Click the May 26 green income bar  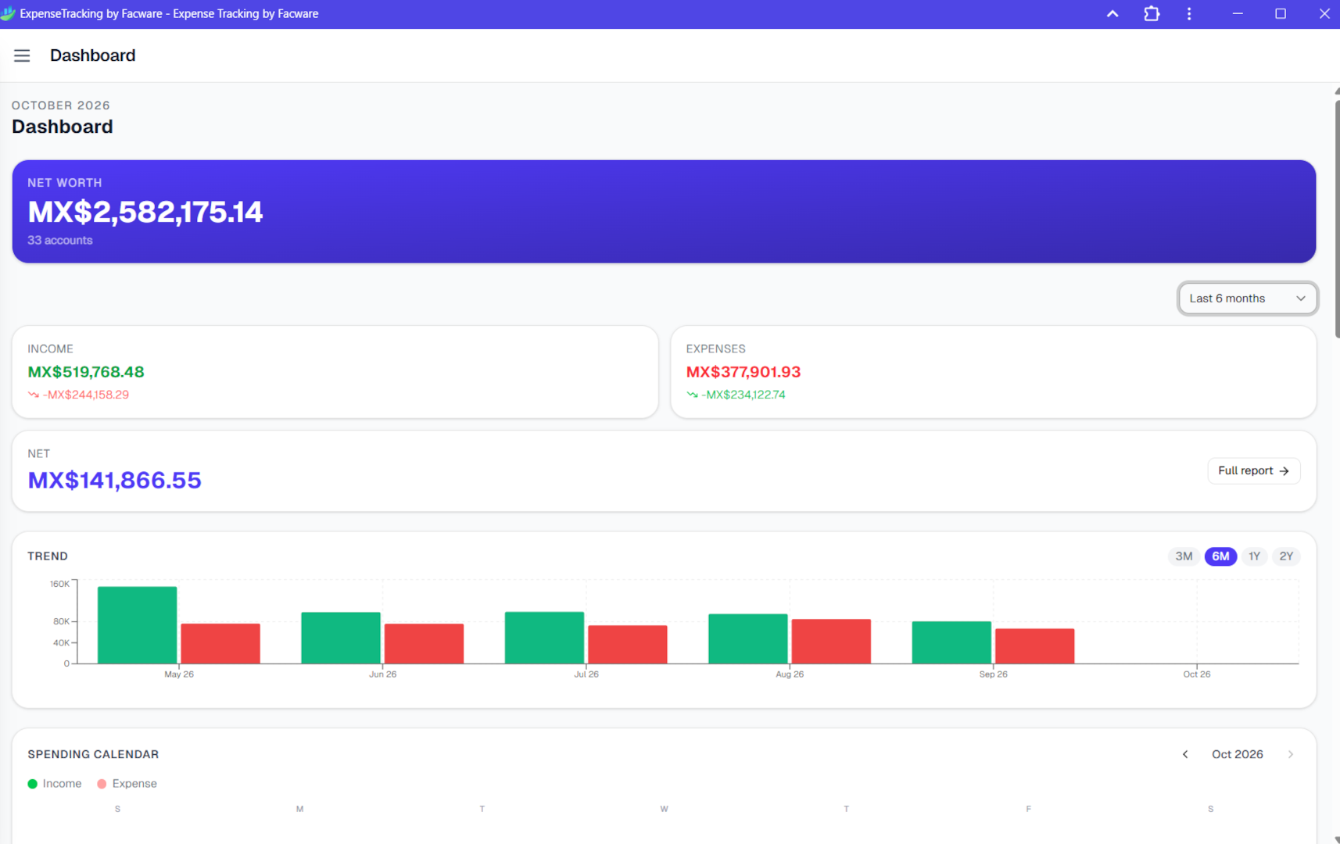(x=138, y=625)
